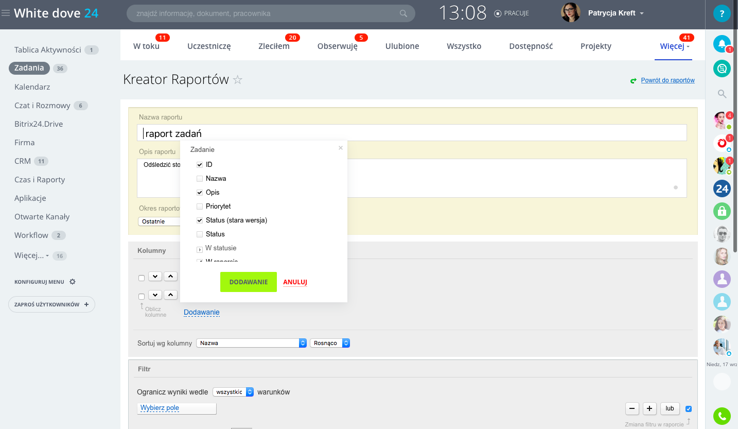Click the Powrót do raportów link

[667, 80]
